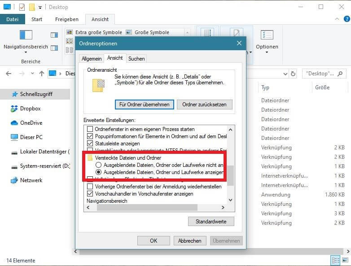351x266 pixels.
Task: Click the Navigationsbereich pane icon
Action: (x=26, y=35)
